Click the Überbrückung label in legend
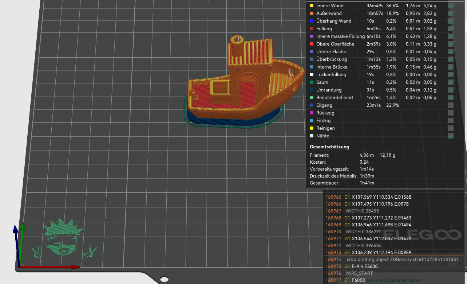This screenshot has height=284, width=467. [332, 59]
